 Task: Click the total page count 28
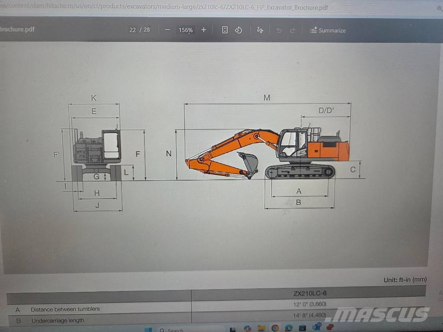146,29
